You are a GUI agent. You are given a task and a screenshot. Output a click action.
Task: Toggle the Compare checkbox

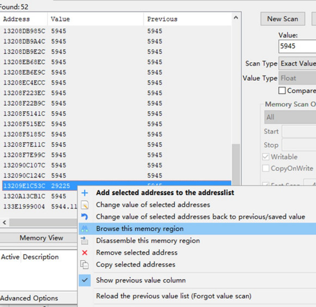pyautogui.click(x=282, y=91)
